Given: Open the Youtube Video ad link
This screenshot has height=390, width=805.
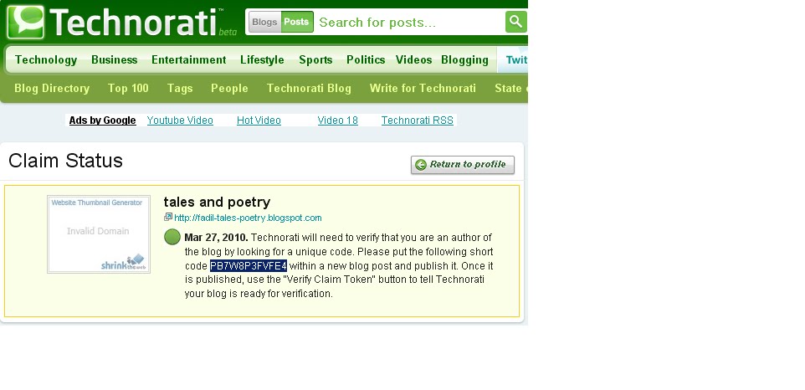Looking at the screenshot, I should click(x=180, y=120).
